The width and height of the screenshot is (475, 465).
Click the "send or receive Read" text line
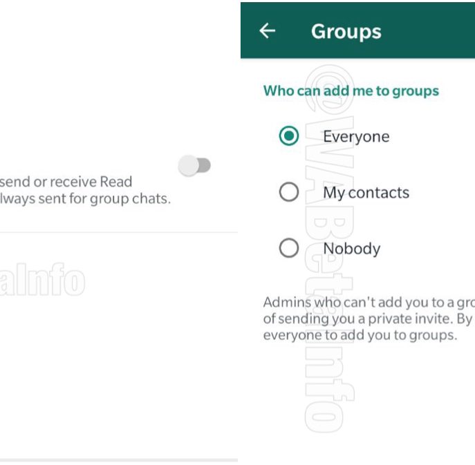[66, 182]
